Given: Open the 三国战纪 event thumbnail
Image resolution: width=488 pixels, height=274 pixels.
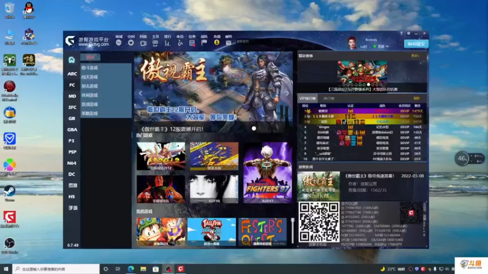Looking at the screenshot, I should point(362,72).
